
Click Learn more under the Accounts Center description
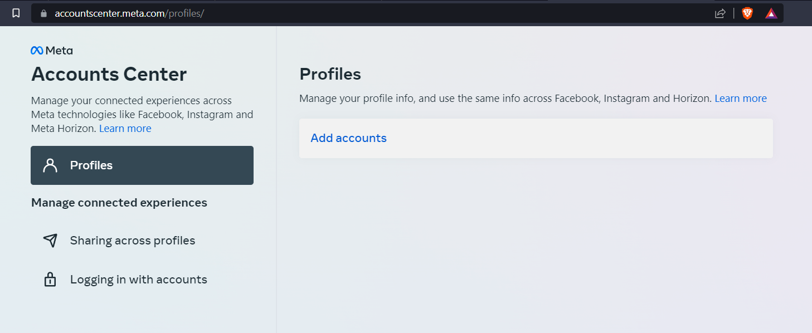coord(125,129)
